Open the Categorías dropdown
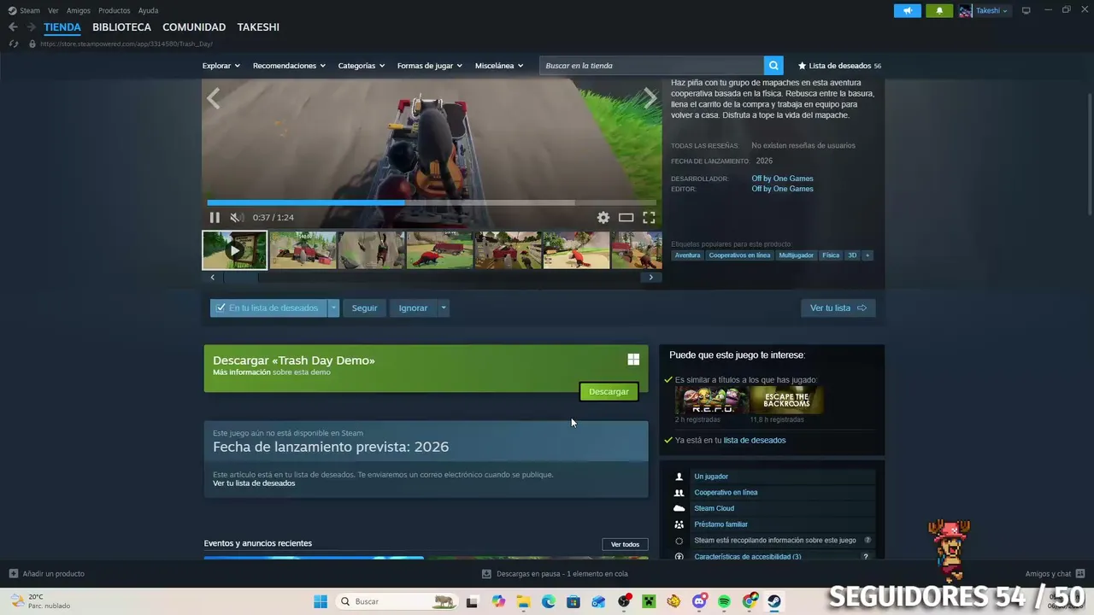The height and width of the screenshot is (615, 1094). [x=362, y=66]
